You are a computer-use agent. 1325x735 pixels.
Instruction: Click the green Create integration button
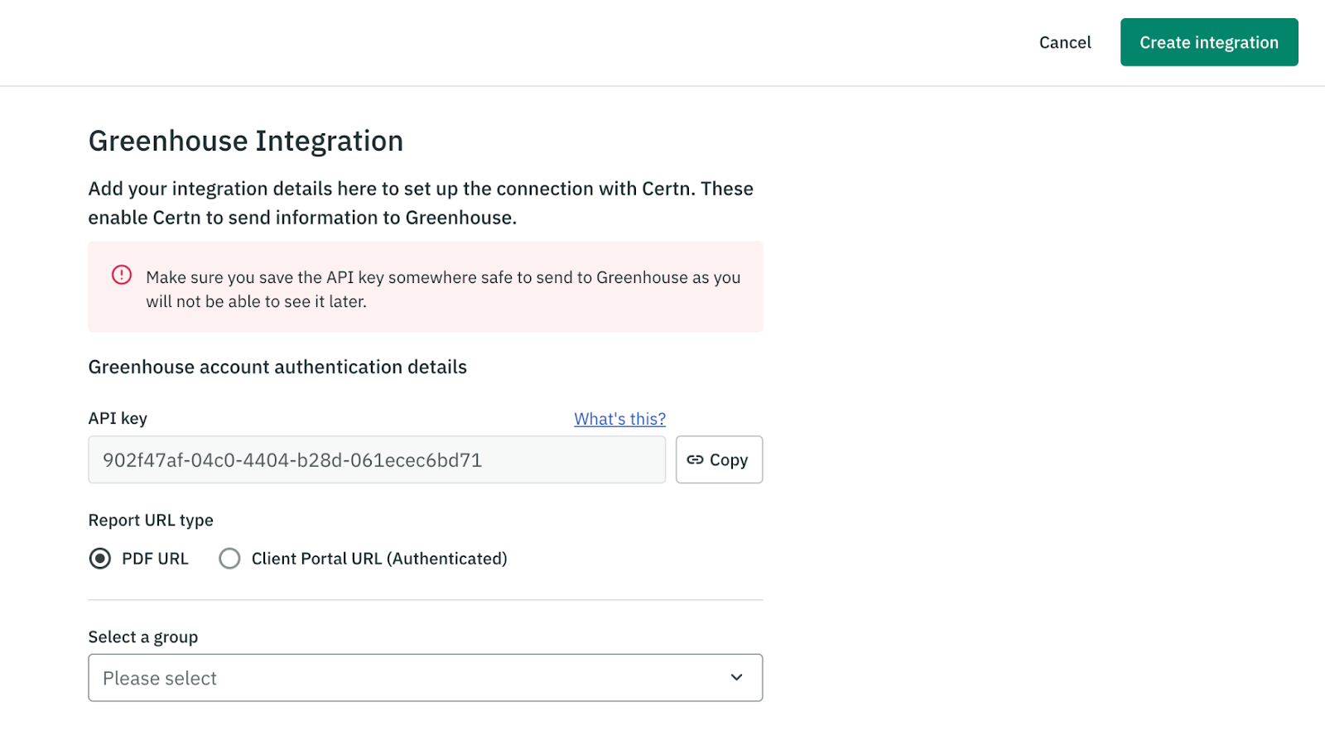[1208, 42]
